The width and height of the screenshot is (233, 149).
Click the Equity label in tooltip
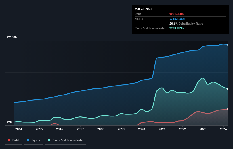coord(139,19)
